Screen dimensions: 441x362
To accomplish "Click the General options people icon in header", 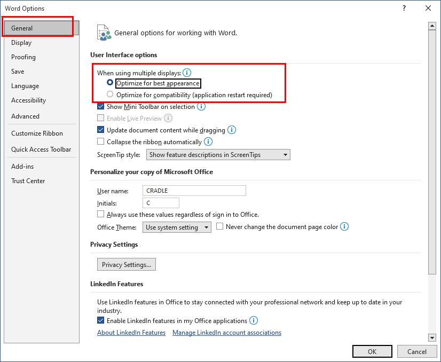I will (x=104, y=33).
